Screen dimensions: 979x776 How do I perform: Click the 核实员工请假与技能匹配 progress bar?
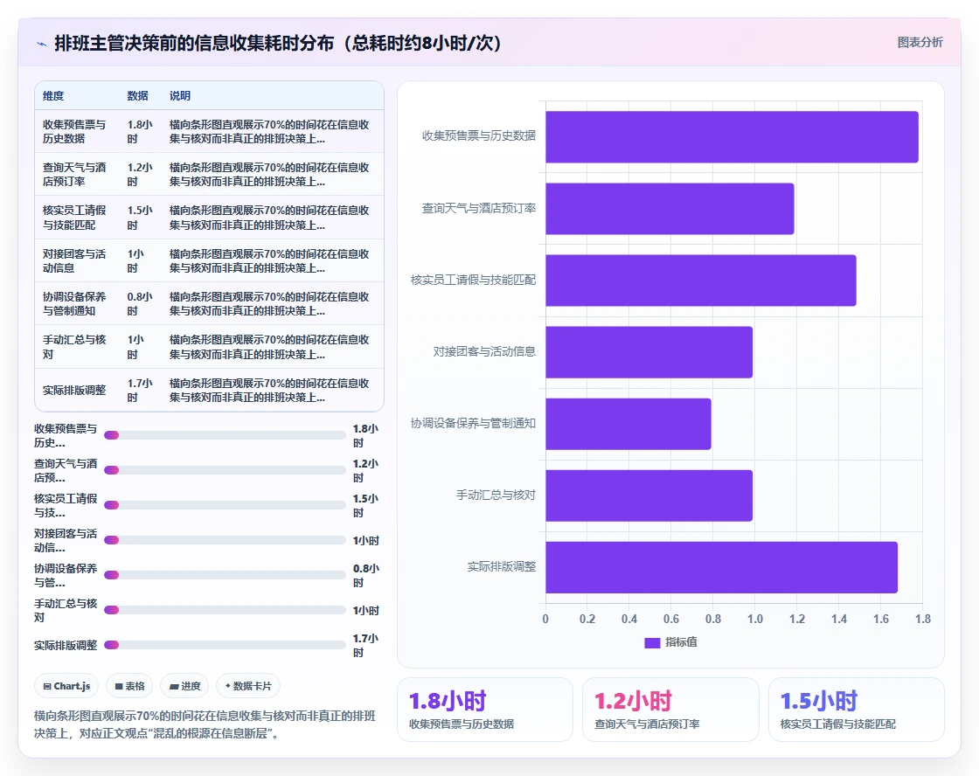225,505
